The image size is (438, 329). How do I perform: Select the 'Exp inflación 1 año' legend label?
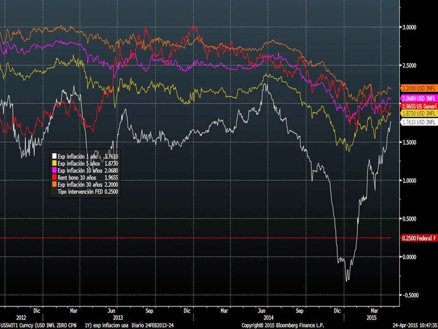[x=78, y=156]
